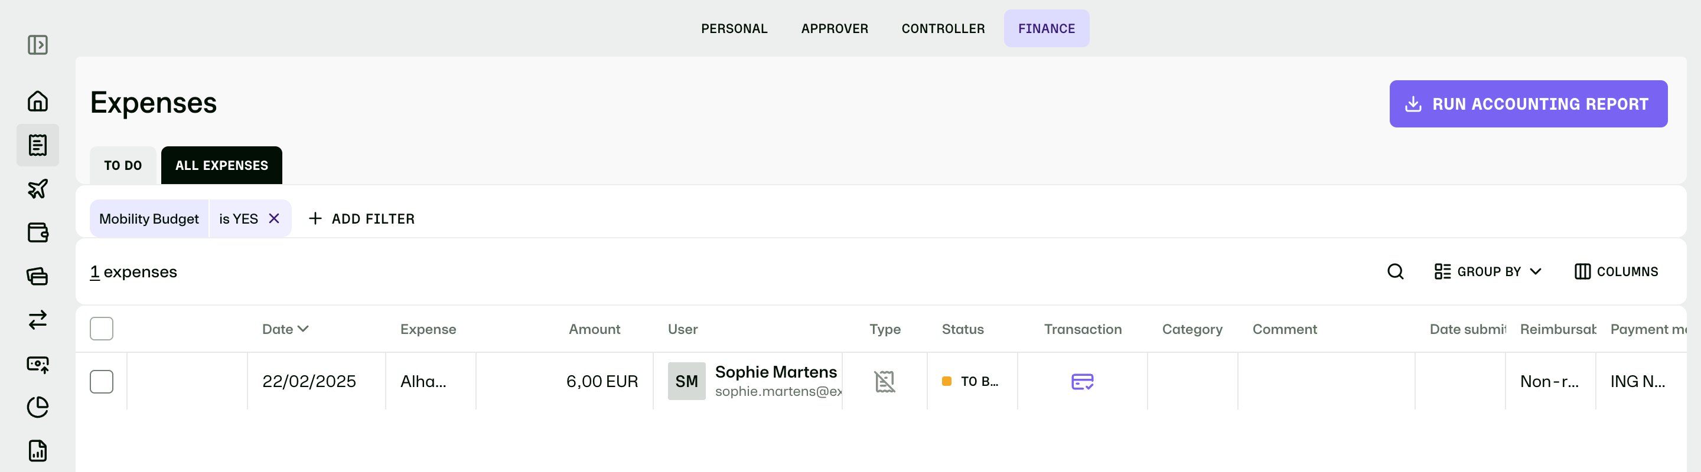Switch to the Personal tab
This screenshot has width=1701, height=472.
(x=734, y=28)
